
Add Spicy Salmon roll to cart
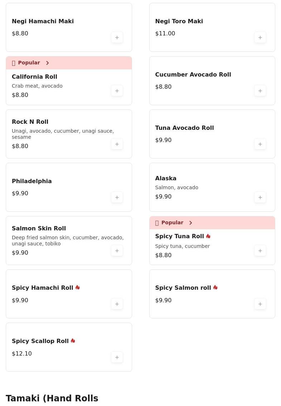260,304
